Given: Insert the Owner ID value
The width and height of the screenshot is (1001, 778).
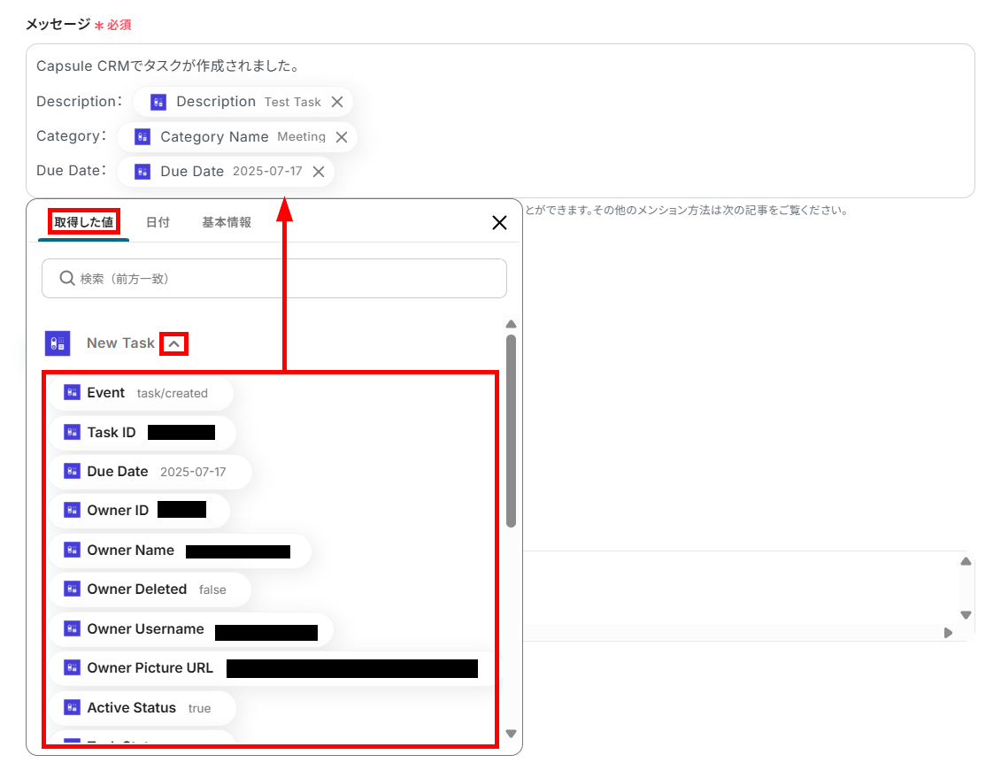Looking at the screenshot, I should point(140,511).
